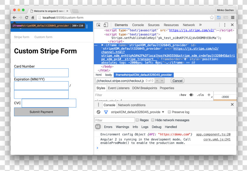247x171 pixels.
Task: Focus the CVC input field
Action: [49, 103]
